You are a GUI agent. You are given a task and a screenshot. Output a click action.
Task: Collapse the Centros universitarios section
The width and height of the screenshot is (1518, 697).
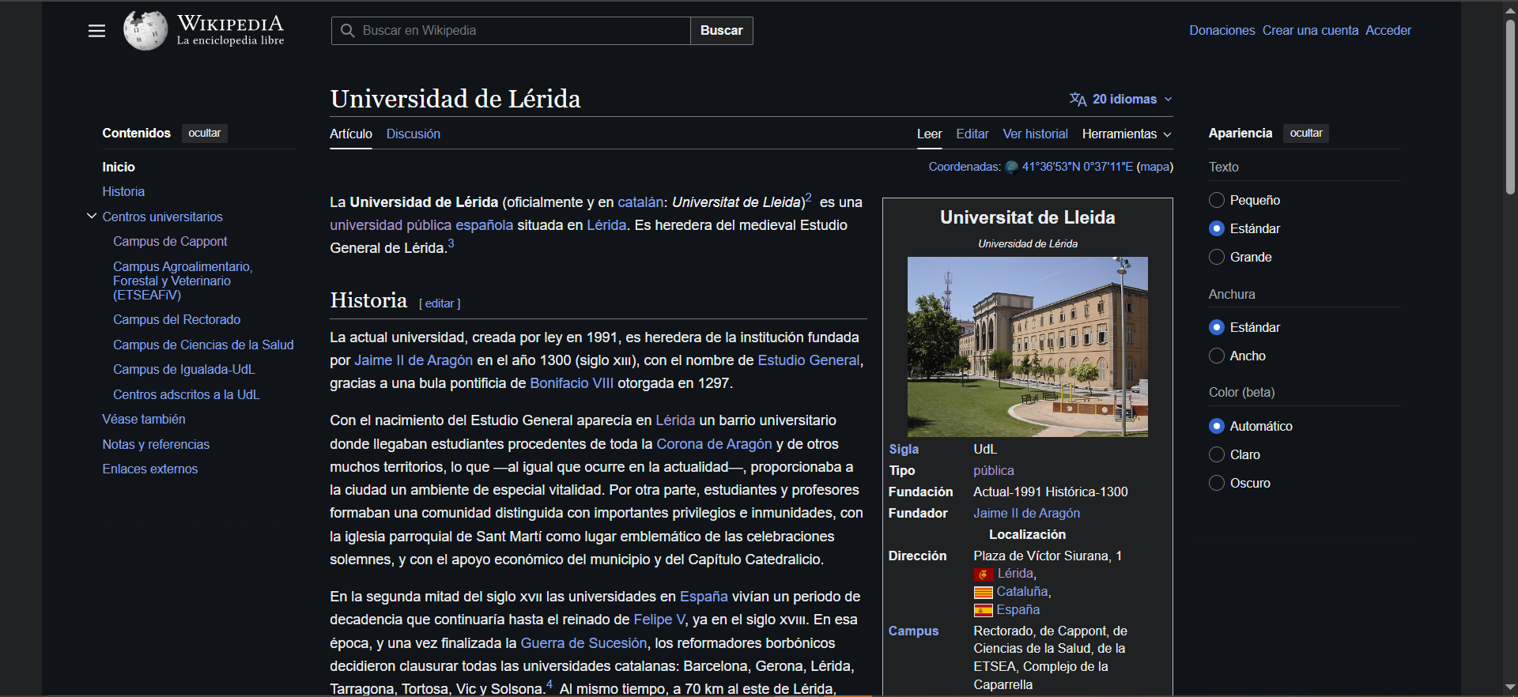[92, 216]
